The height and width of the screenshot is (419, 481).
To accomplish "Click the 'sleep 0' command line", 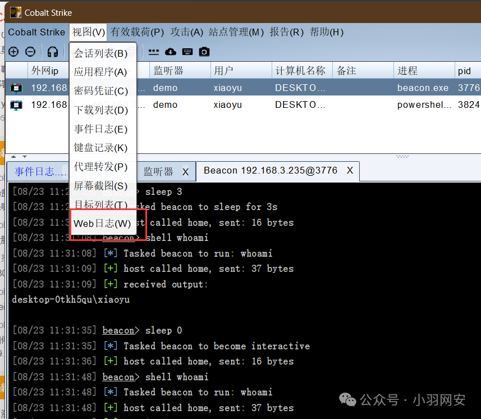I will pos(163,331).
